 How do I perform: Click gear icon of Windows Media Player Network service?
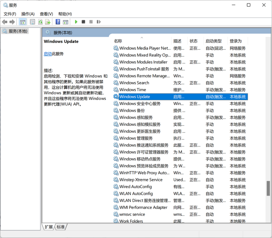pos(116,48)
